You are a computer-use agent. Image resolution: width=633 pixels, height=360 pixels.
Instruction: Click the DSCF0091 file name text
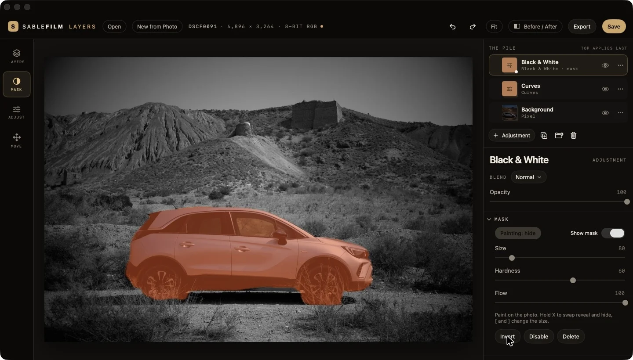pos(203,26)
